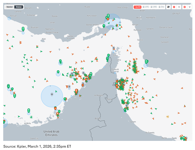Click the Al Ain city label
The height and width of the screenshot is (150, 195).
tap(97, 119)
